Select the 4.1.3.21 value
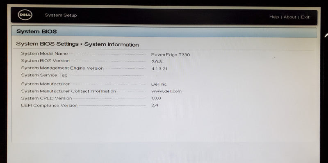328x163 pixels. coord(159,69)
